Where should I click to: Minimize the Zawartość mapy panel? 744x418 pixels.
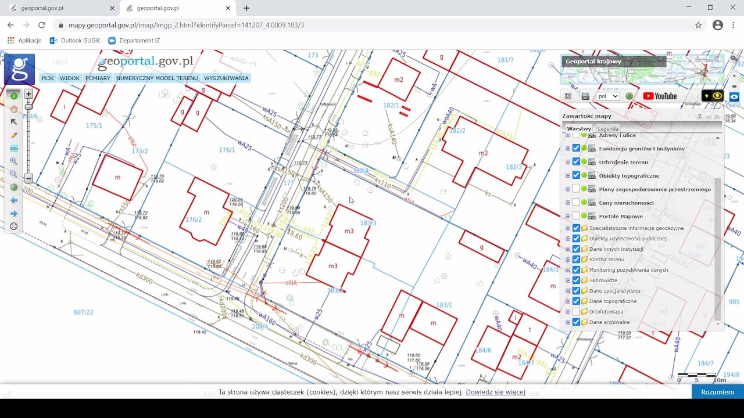709,116
